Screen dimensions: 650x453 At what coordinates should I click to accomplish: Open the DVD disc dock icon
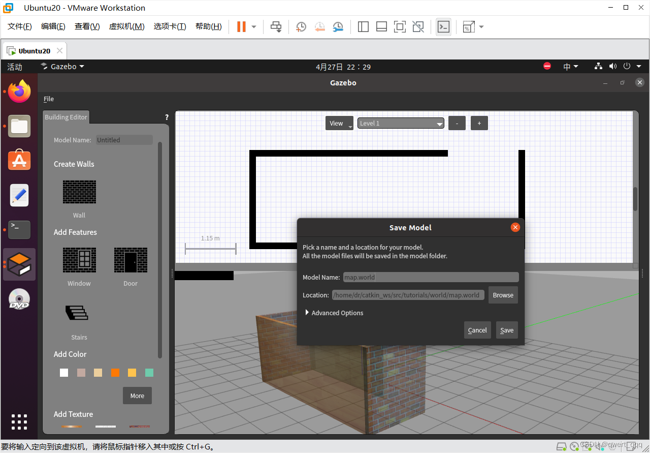(x=19, y=299)
